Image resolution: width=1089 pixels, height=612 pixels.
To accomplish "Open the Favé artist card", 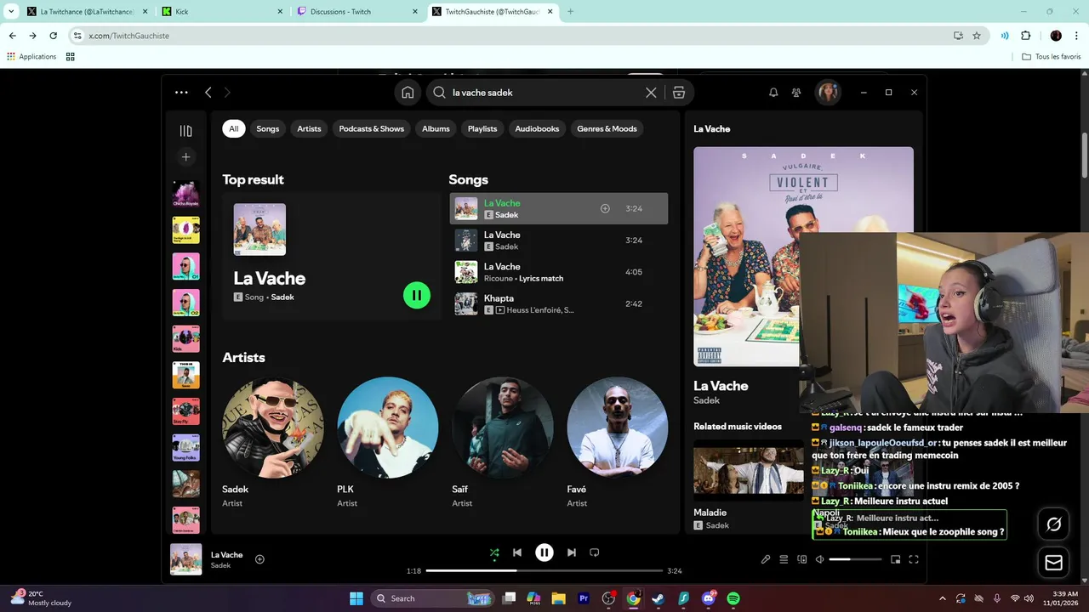I will [617, 442].
